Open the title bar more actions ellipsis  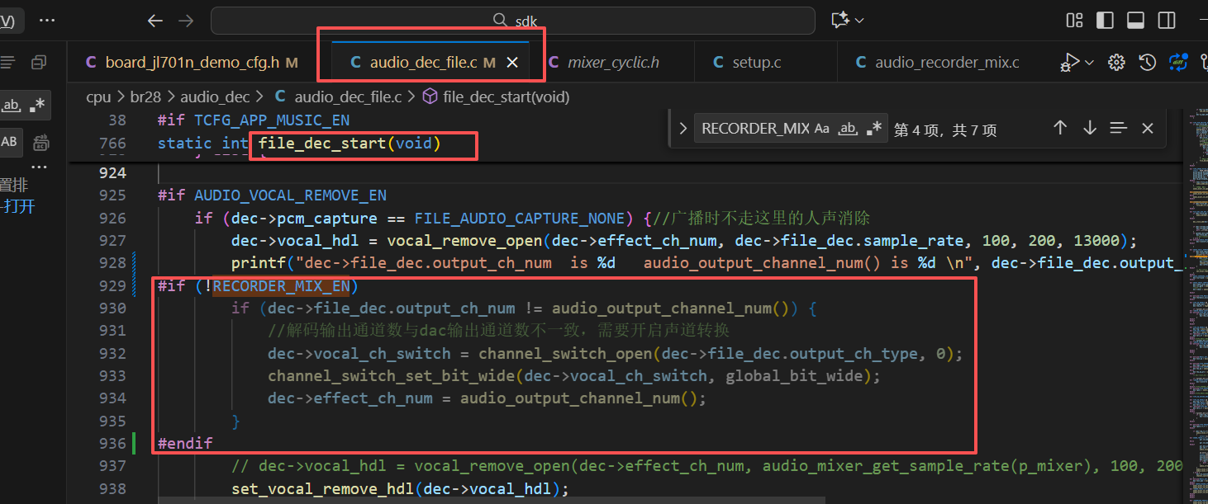47,21
